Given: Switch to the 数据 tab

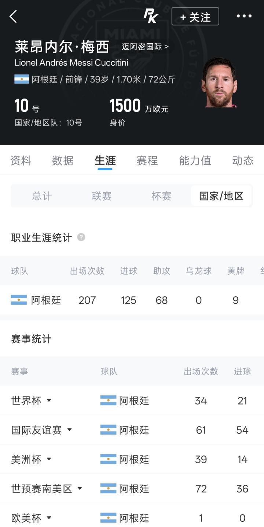Looking at the screenshot, I should coord(63,161).
